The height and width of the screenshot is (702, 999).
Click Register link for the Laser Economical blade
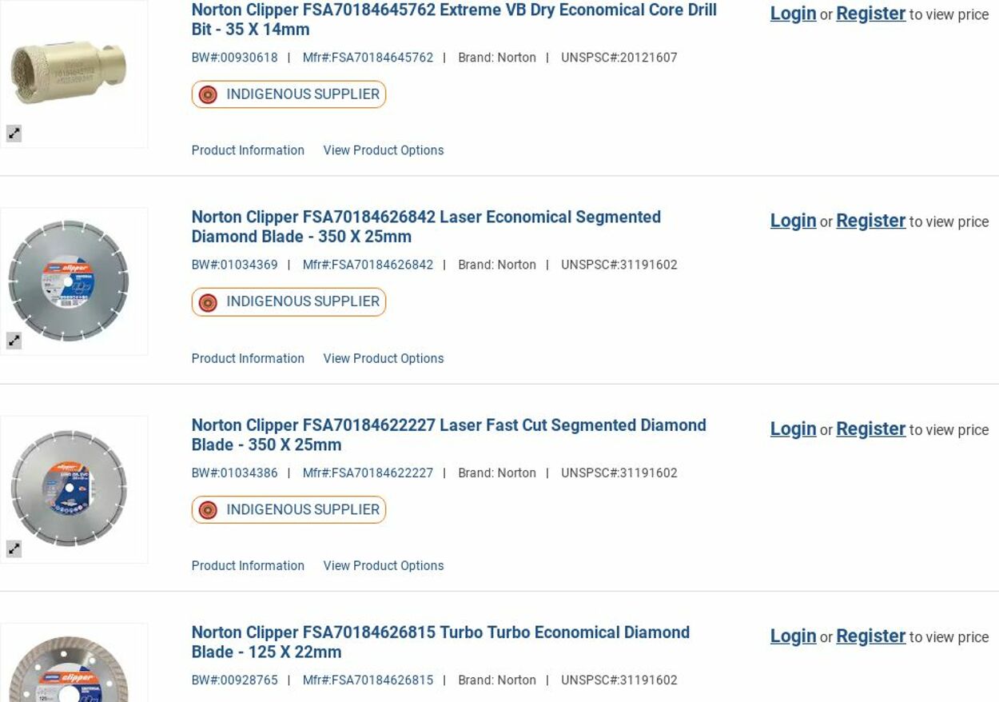tap(870, 221)
